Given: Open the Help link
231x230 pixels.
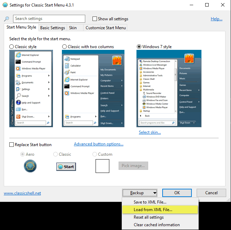Looking at the screenshot, I should [x=217, y=19].
